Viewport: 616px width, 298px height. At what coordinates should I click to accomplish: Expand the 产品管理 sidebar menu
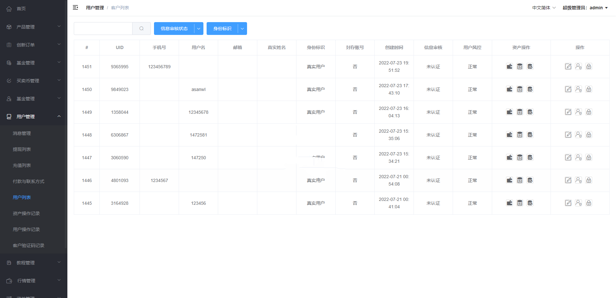[x=34, y=27]
